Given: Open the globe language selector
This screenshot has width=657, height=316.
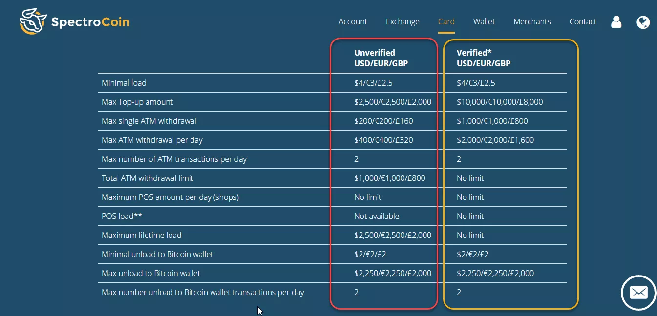Looking at the screenshot, I should point(643,22).
